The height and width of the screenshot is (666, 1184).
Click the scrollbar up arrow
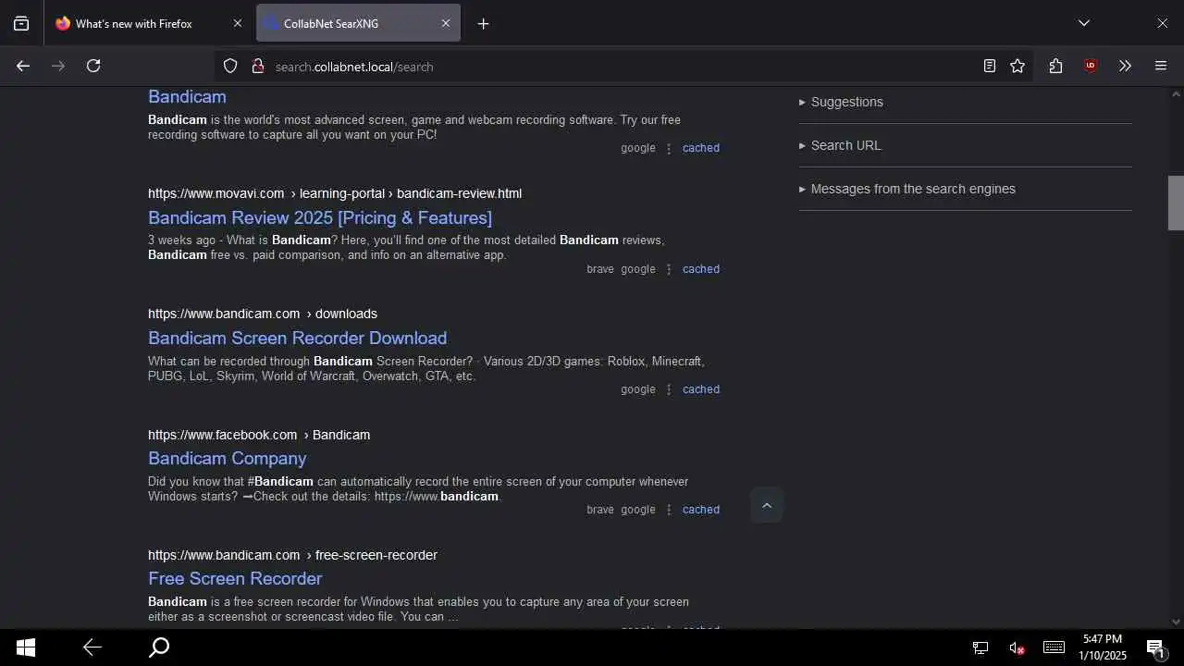pyautogui.click(x=1176, y=94)
